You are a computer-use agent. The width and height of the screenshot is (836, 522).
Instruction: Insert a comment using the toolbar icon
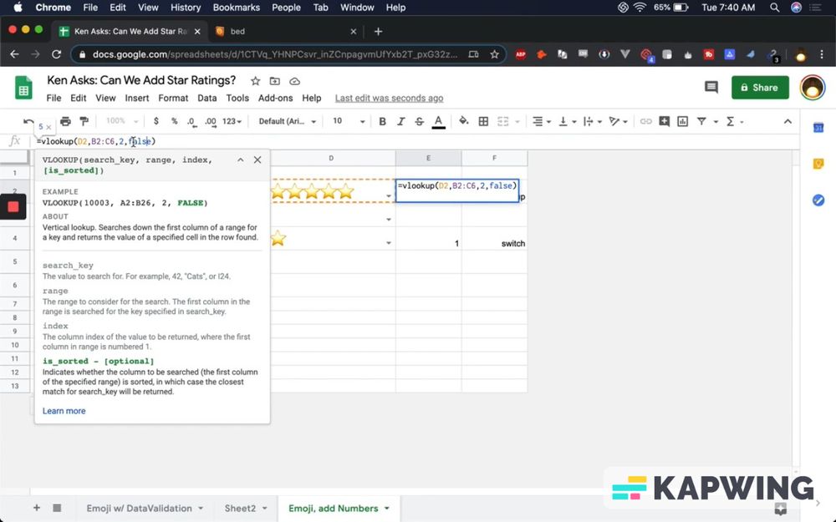pyautogui.click(x=665, y=121)
